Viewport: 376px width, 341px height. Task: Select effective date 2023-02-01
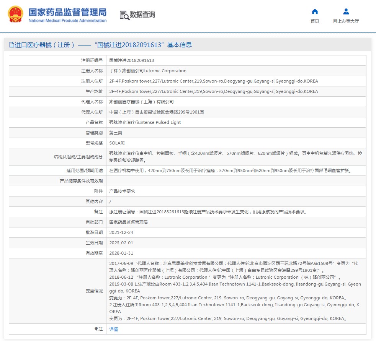(x=121, y=243)
